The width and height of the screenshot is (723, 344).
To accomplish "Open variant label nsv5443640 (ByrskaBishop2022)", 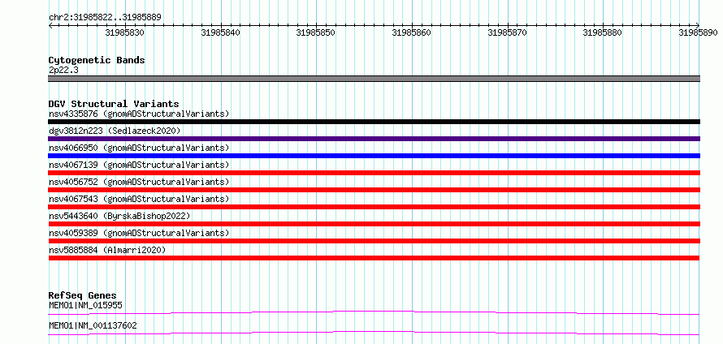I will [119, 216].
